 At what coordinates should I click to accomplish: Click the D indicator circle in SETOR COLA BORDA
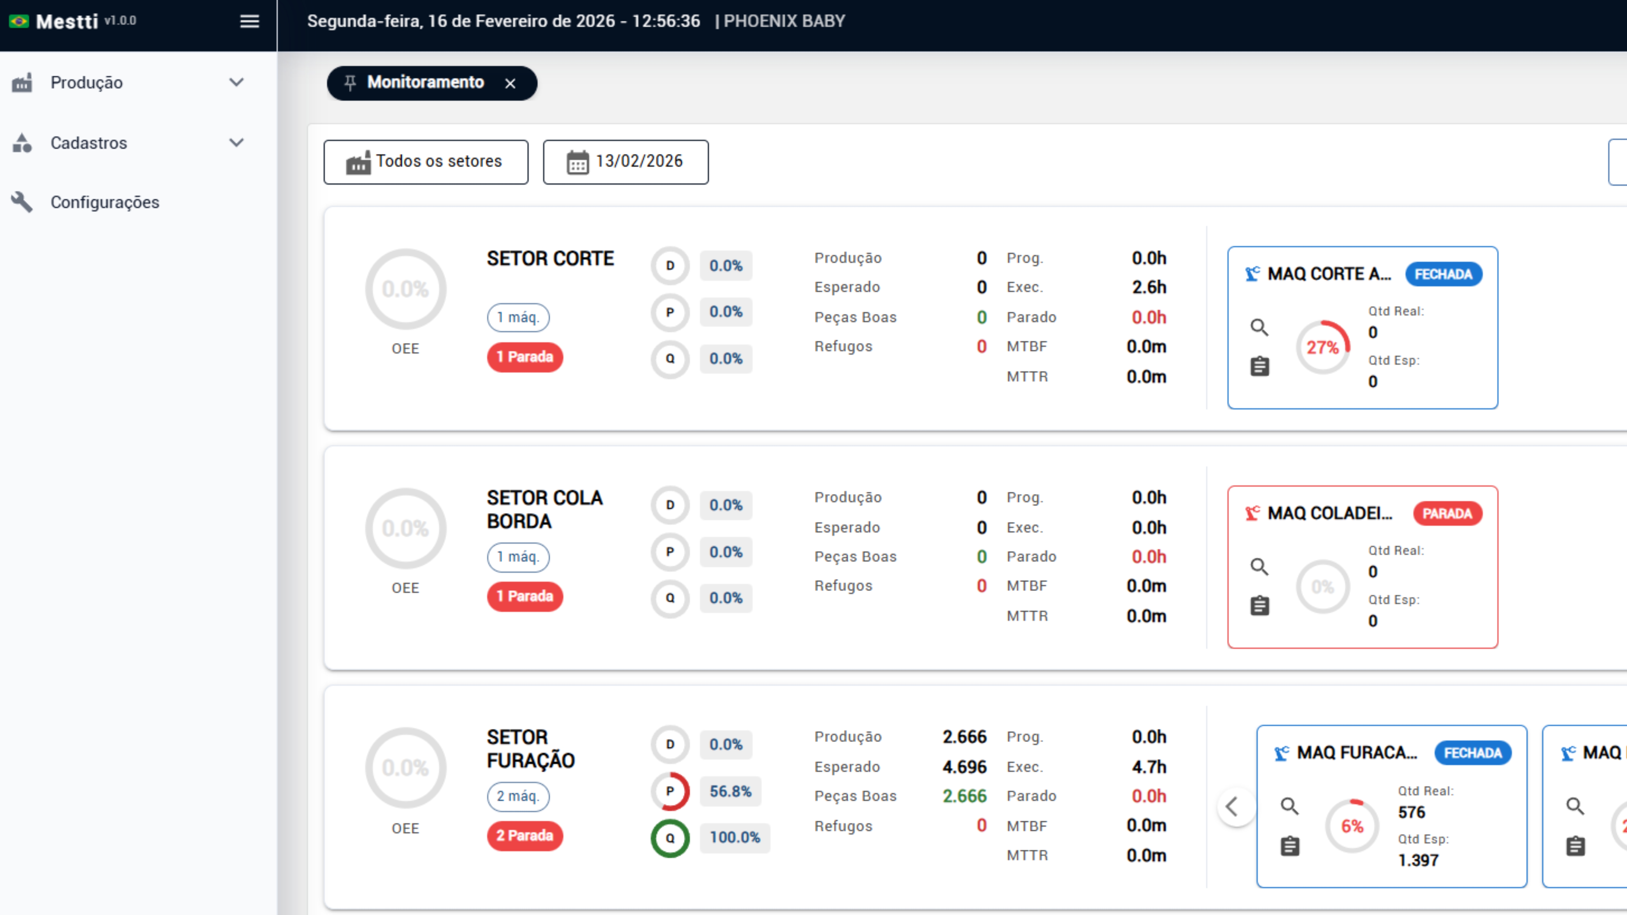click(x=670, y=505)
